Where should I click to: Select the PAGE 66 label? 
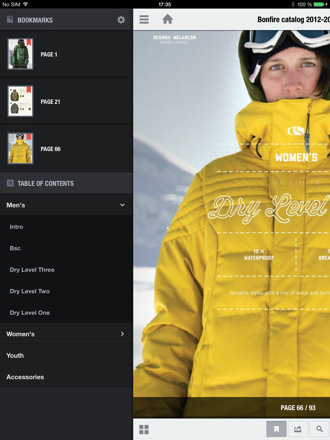click(x=50, y=149)
